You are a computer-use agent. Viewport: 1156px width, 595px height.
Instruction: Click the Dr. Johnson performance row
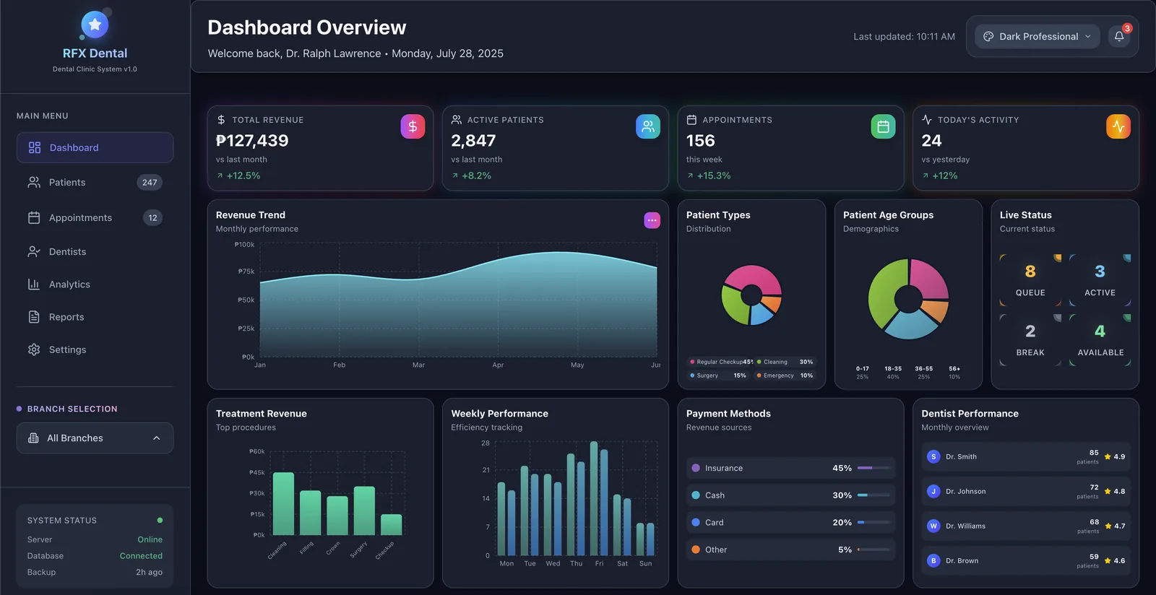[x=1026, y=492]
